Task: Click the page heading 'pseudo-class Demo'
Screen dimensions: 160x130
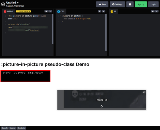Action: (67, 64)
